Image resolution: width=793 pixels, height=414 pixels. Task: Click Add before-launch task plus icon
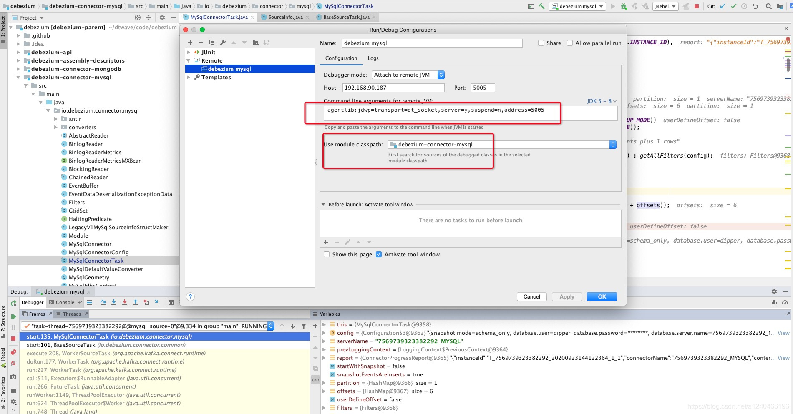326,242
